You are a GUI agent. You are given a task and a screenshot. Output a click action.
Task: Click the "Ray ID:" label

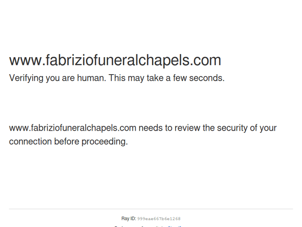(128, 219)
